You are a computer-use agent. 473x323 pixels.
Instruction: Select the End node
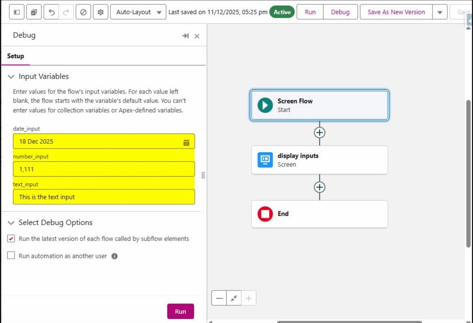pyautogui.click(x=319, y=214)
